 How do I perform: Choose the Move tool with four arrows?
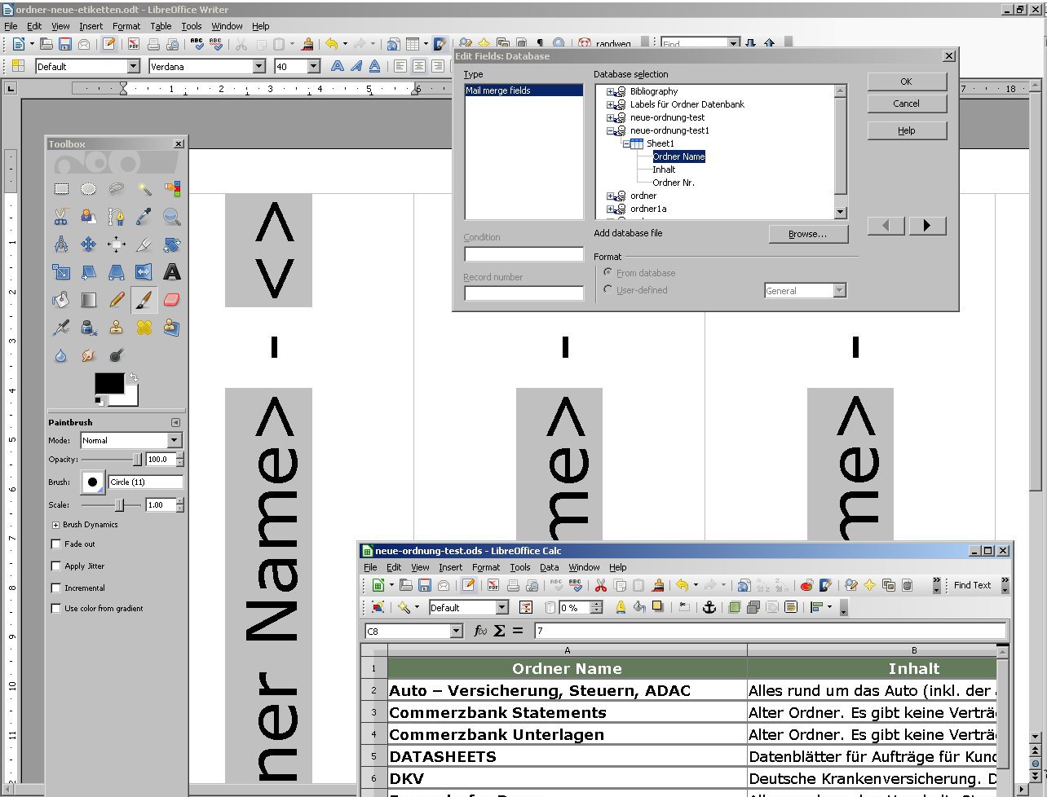pyautogui.click(x=89, y=244)
